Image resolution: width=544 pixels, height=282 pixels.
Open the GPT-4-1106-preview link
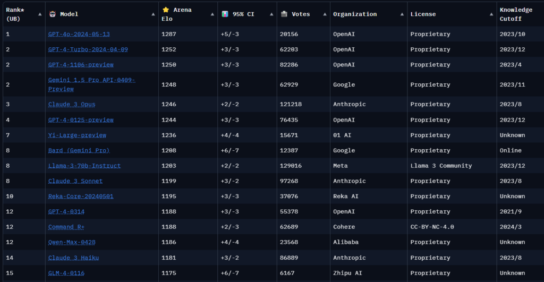click(81, 64)
